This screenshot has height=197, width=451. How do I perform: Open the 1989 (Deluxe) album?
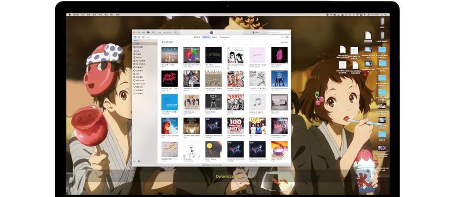coord(191,102)
